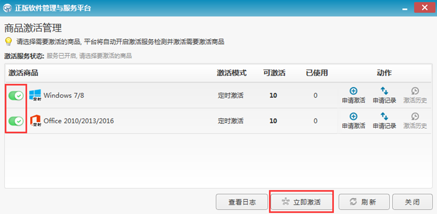Open logs with 查看日志 button
The image size is (437, 214).
coord(242,202)
